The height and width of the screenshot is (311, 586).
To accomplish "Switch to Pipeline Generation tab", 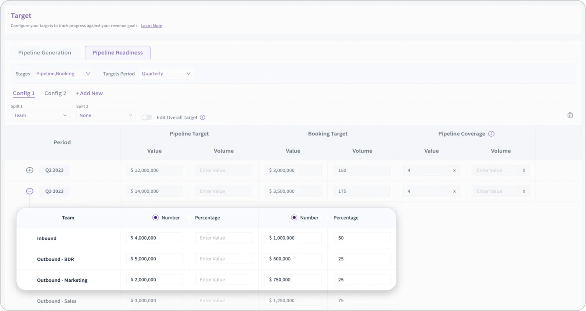I will tap(45, 53).
